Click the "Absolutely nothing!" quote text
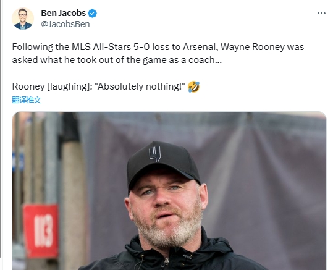The width and height of the screenshot is (333, 270). pyautogui.click(x=140, y=86)
